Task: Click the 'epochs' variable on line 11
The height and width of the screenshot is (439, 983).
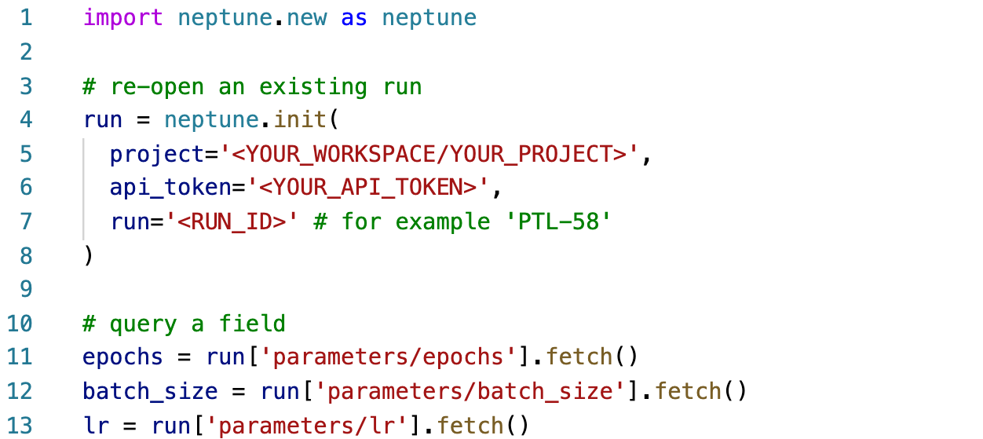Action: click(122, 357)
